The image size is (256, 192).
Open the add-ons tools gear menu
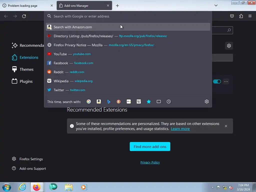click(x=229, y=46)
